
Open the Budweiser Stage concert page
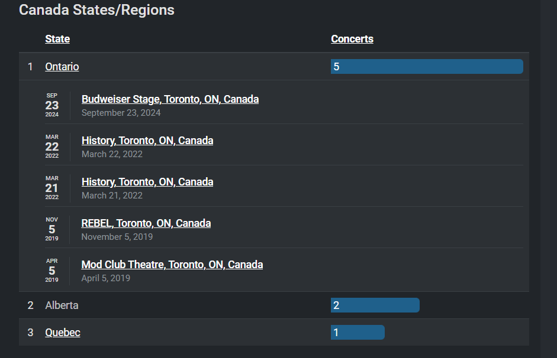170,99
